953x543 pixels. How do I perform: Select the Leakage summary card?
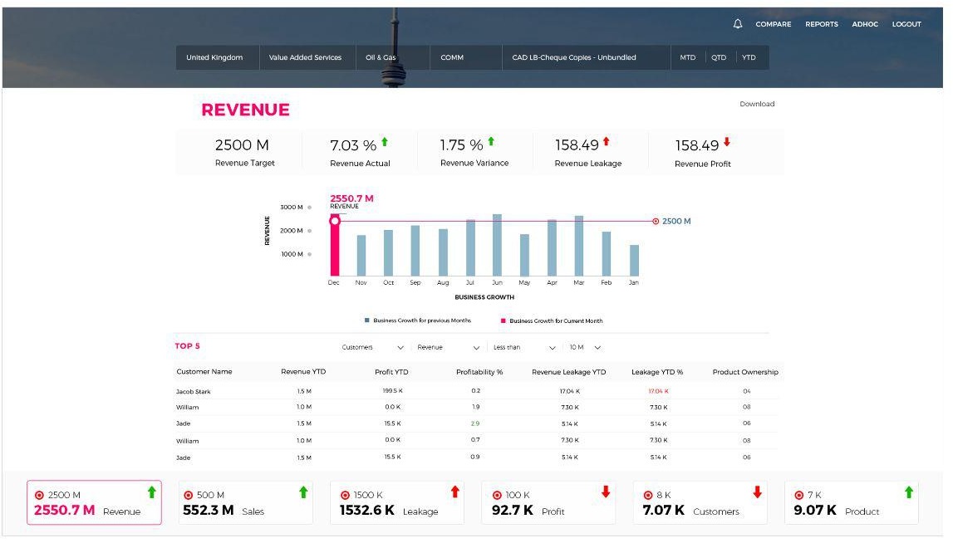pyautogui.click(x=397, y=503)
